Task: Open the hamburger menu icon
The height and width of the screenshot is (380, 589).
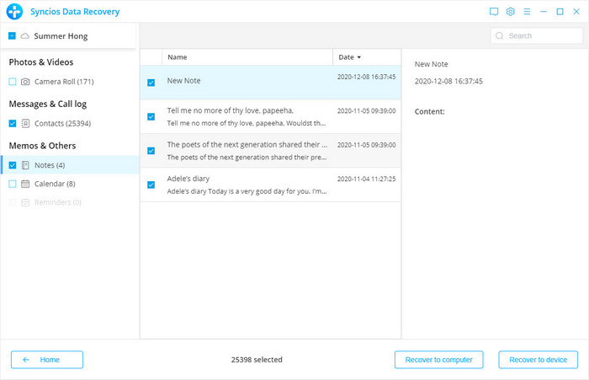Action: [x=527, y=12]
